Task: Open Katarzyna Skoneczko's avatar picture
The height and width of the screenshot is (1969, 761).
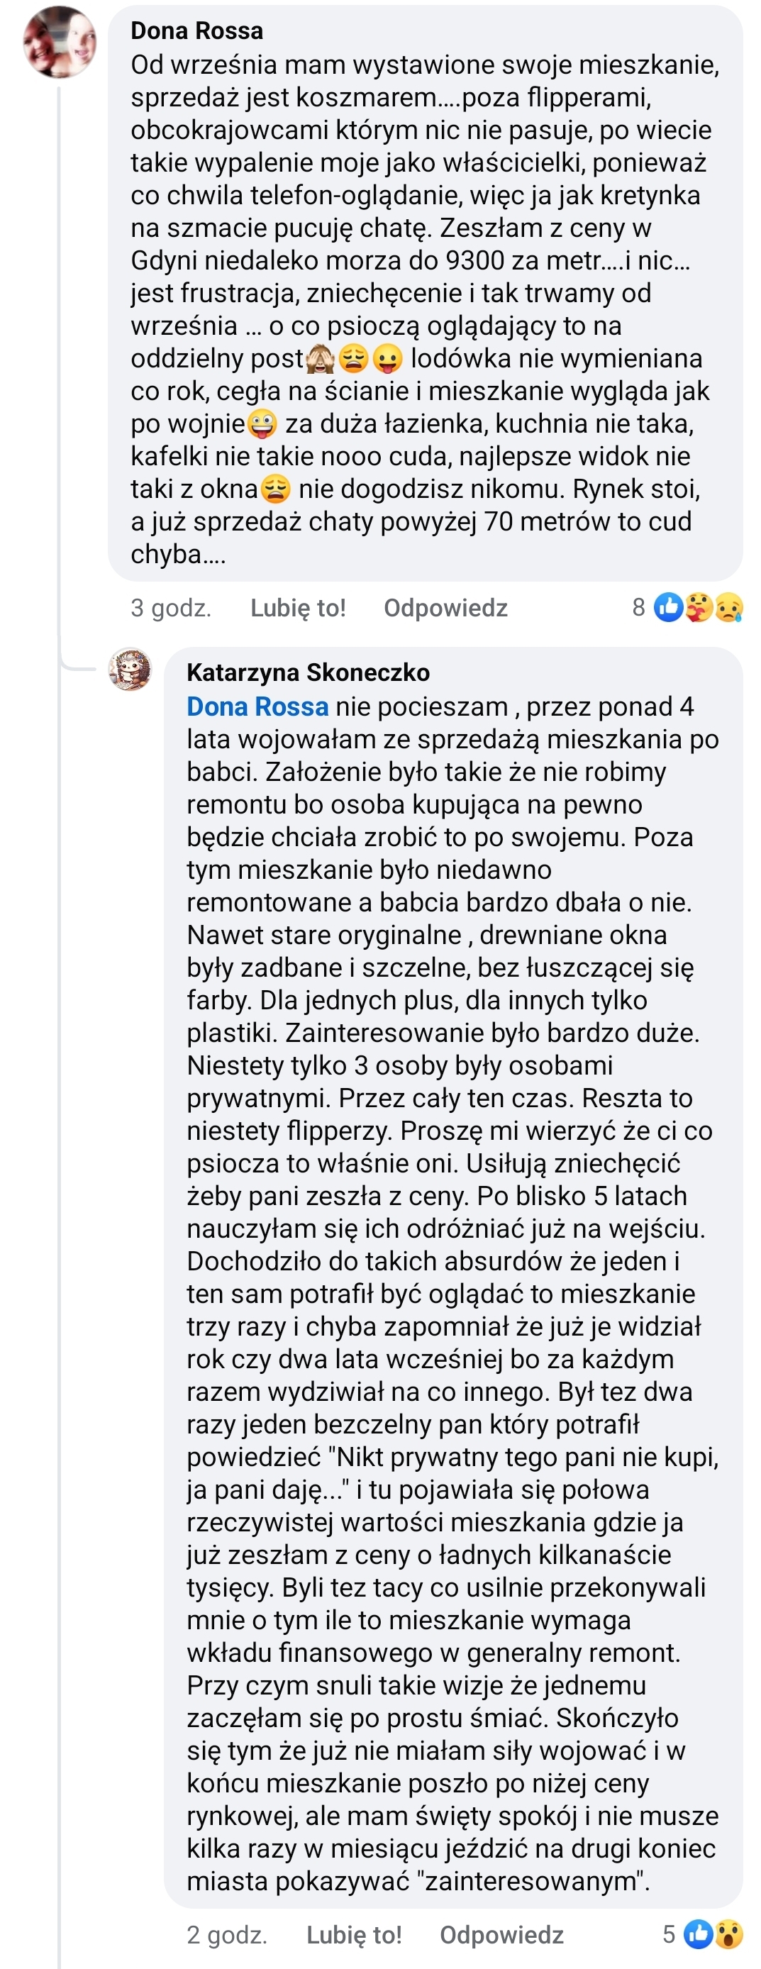Action: [x=130, y=670]
